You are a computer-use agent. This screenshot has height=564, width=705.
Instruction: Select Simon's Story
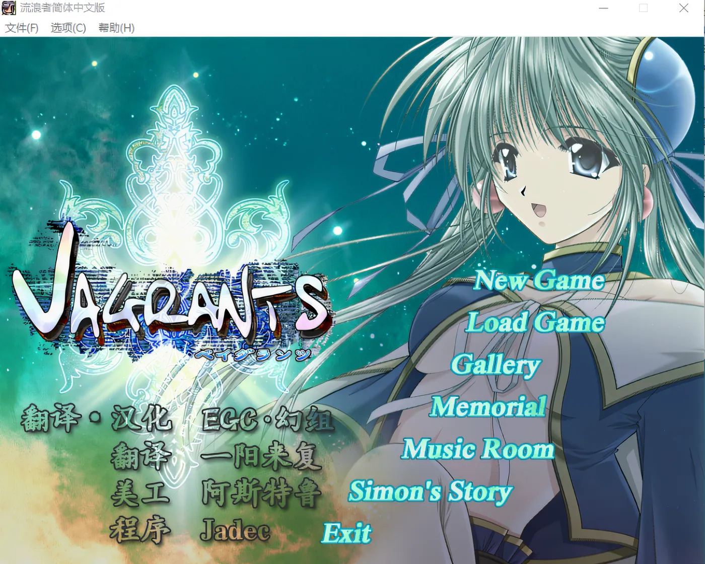coord(431,491)
